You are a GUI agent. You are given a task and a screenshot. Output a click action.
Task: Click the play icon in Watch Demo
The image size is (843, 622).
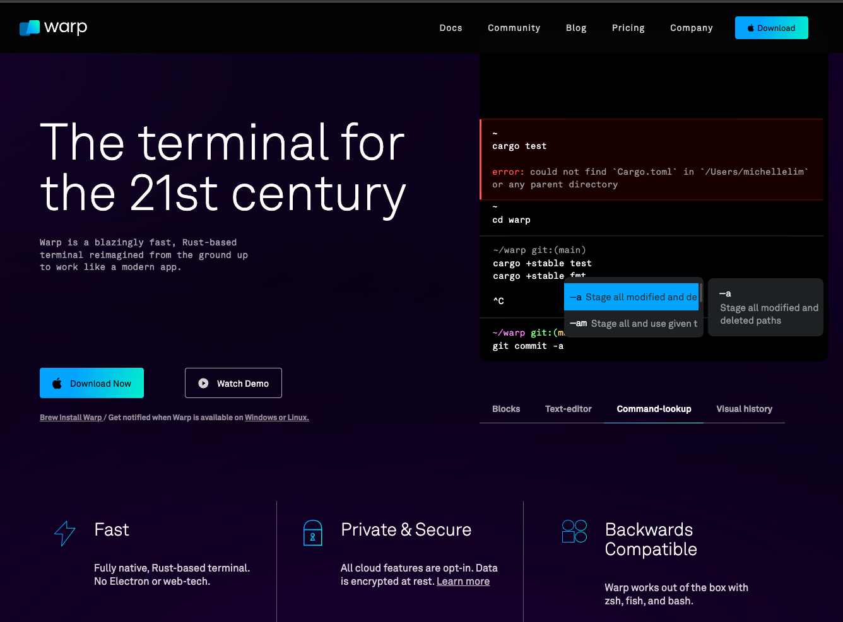pos(203,383)
